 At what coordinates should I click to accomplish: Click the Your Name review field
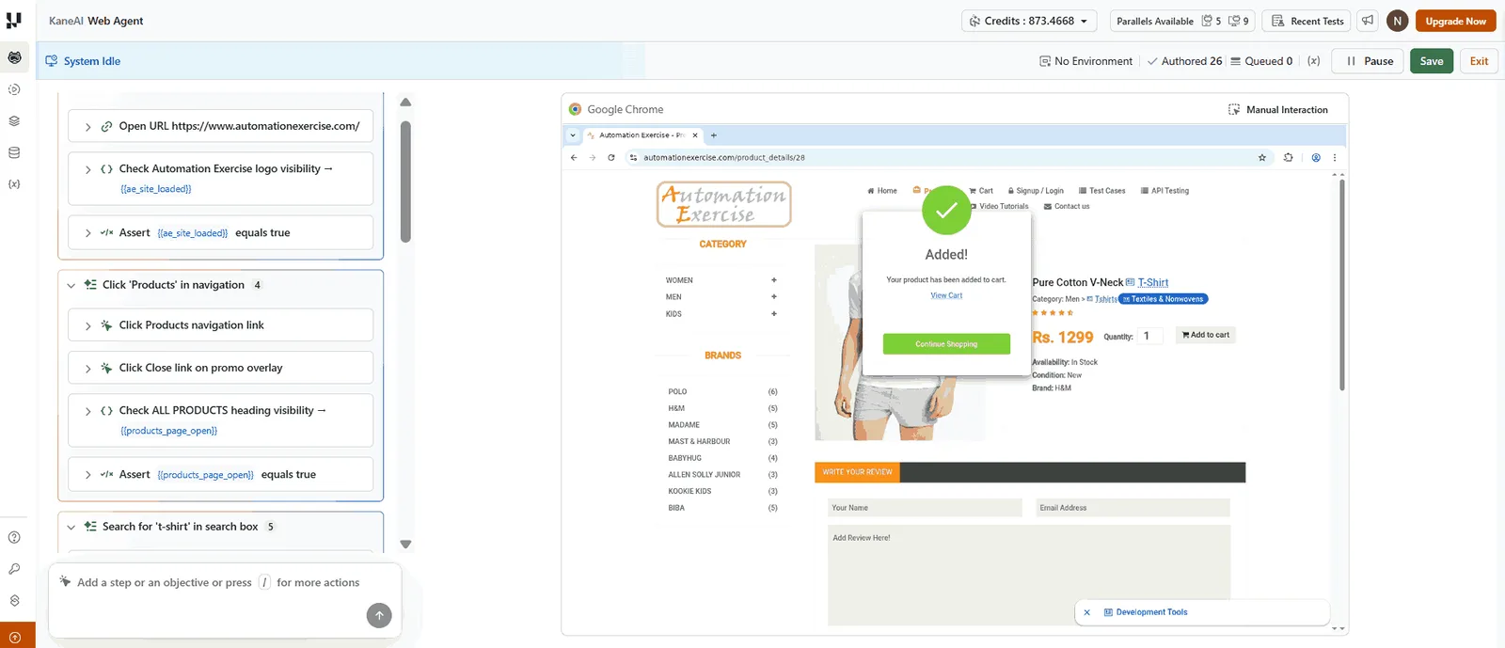[x=925, y=508]
